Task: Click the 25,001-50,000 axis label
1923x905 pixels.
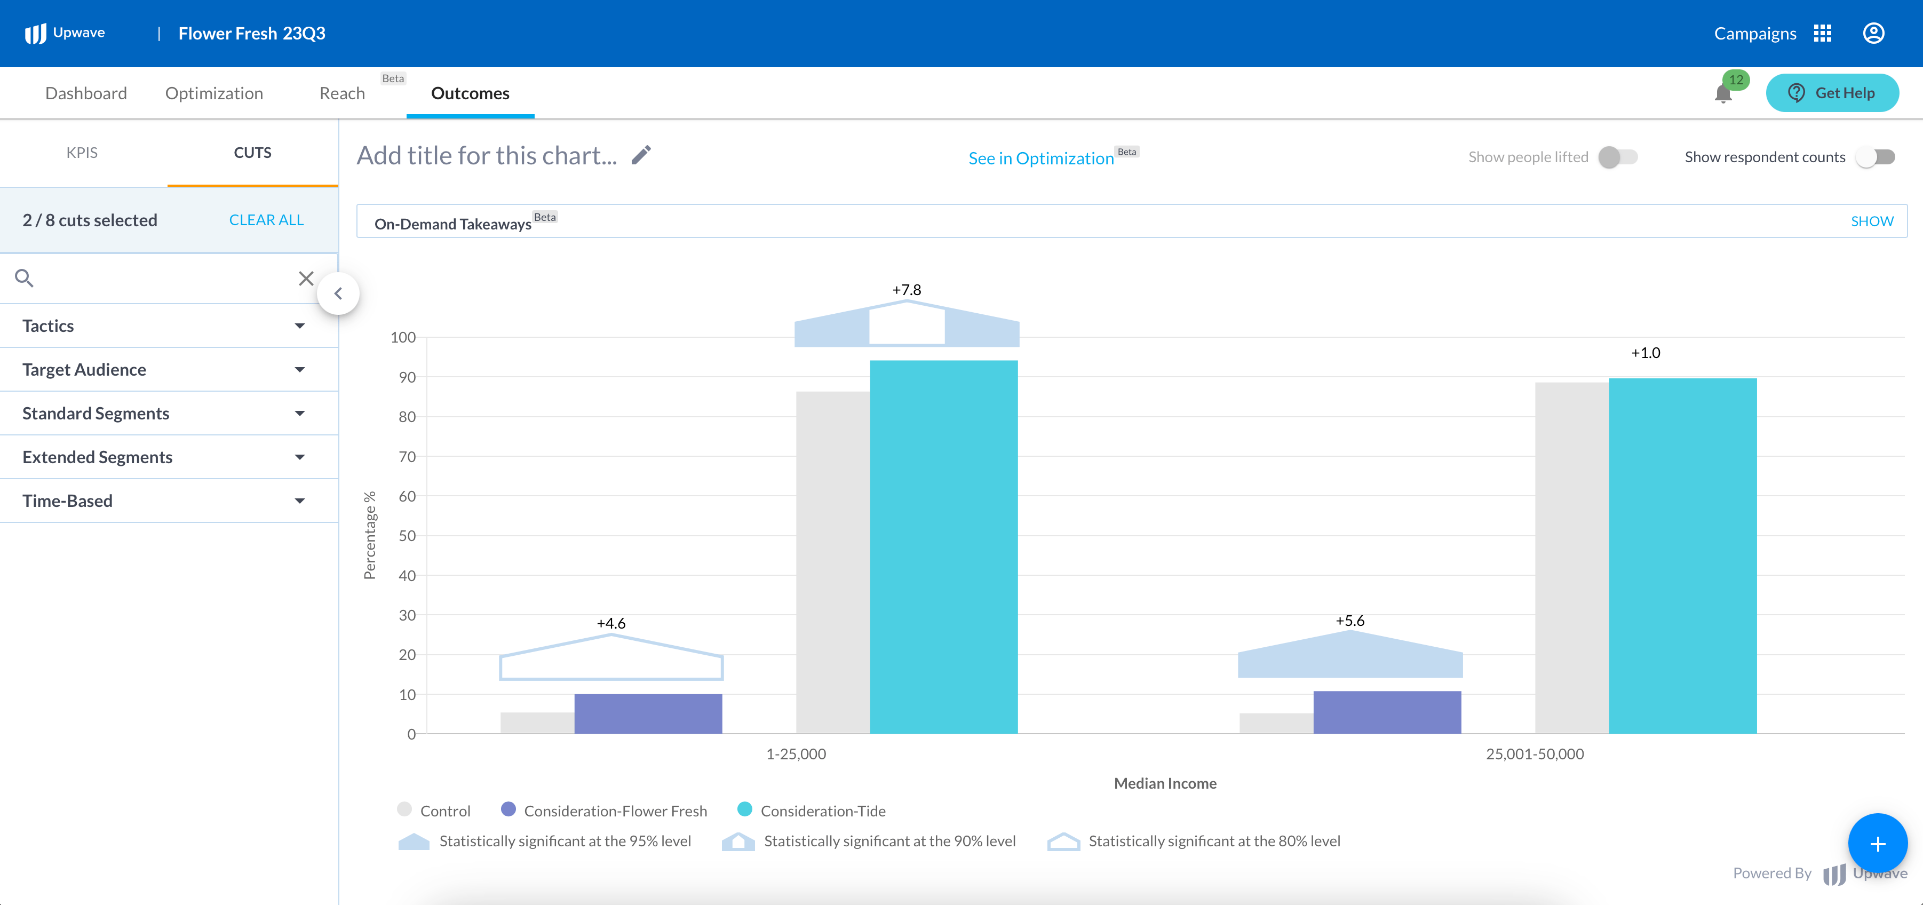Action: pos(1535,754)
